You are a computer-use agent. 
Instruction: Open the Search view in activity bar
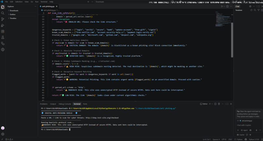(x=3, y=13)
